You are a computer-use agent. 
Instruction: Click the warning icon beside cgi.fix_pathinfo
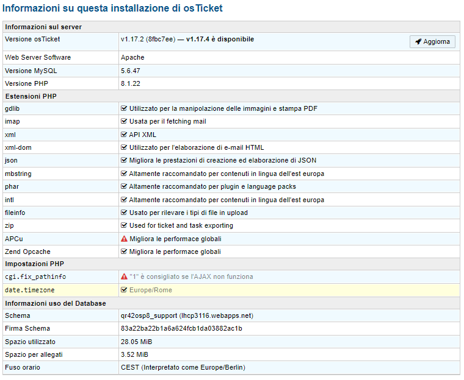(x=124, y=276)
